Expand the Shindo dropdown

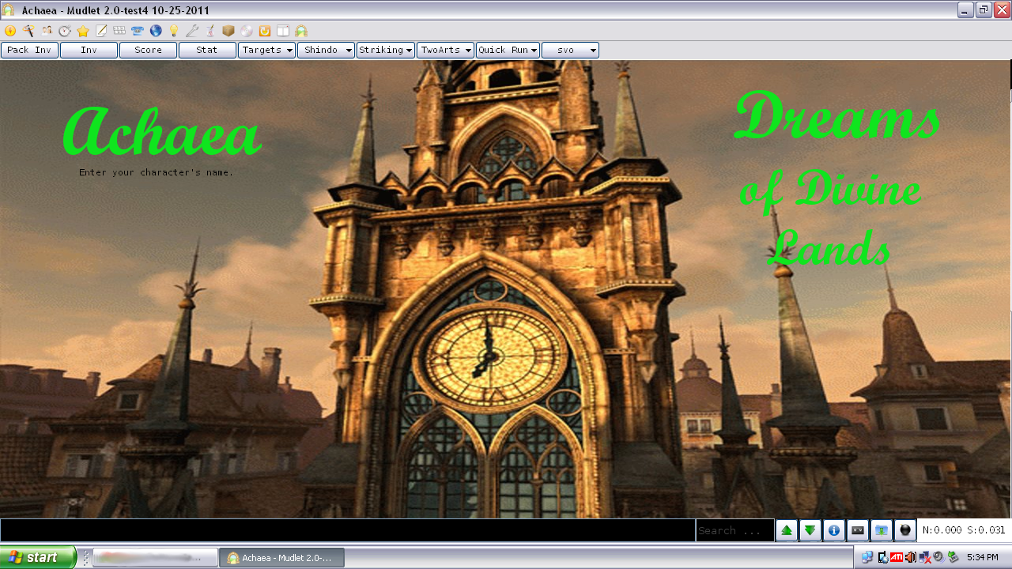tap(327, 50)
